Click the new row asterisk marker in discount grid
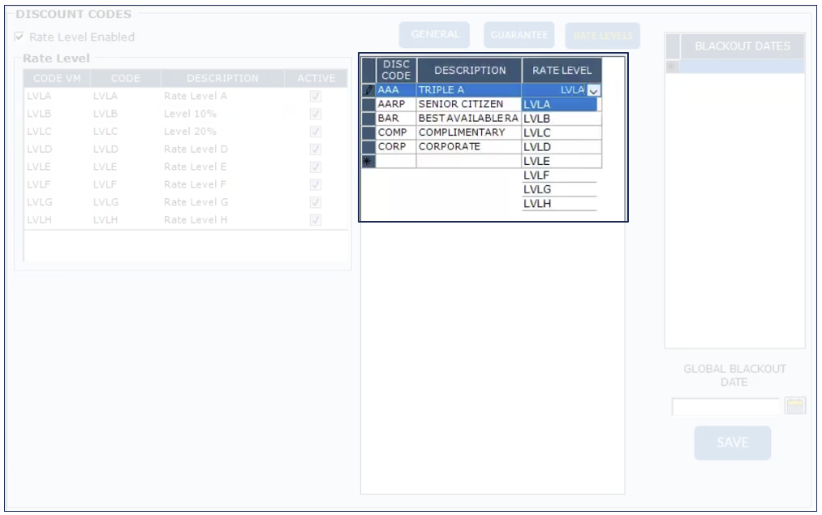This screenshot has height=515, width=822. tap(368, 162)
